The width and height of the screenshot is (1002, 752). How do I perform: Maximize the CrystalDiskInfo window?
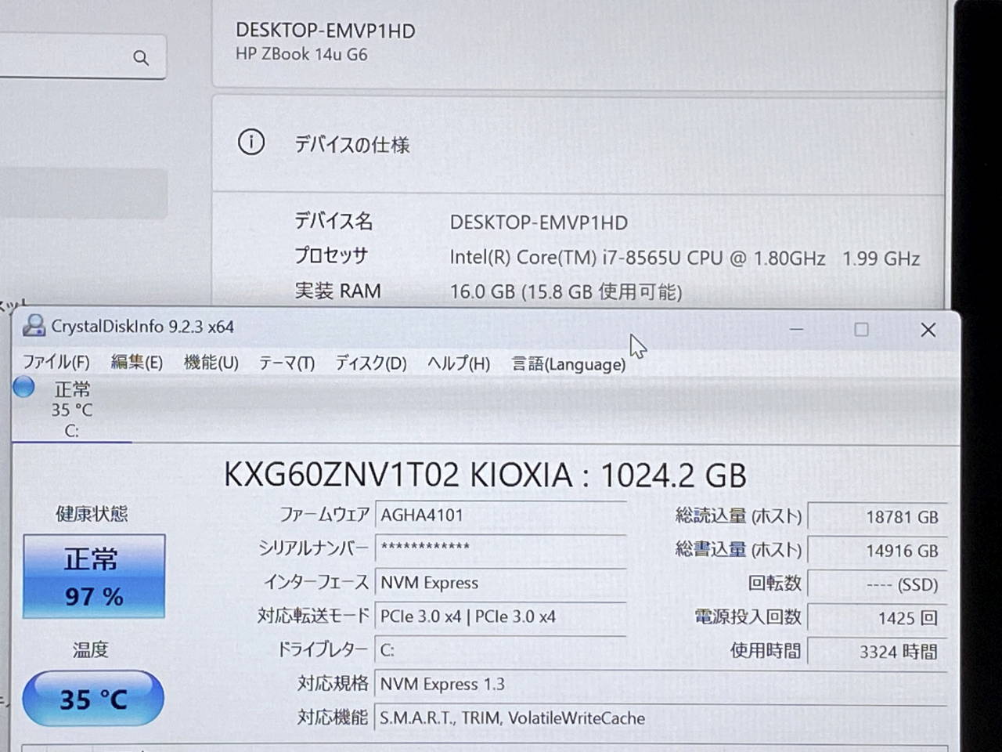861,330
